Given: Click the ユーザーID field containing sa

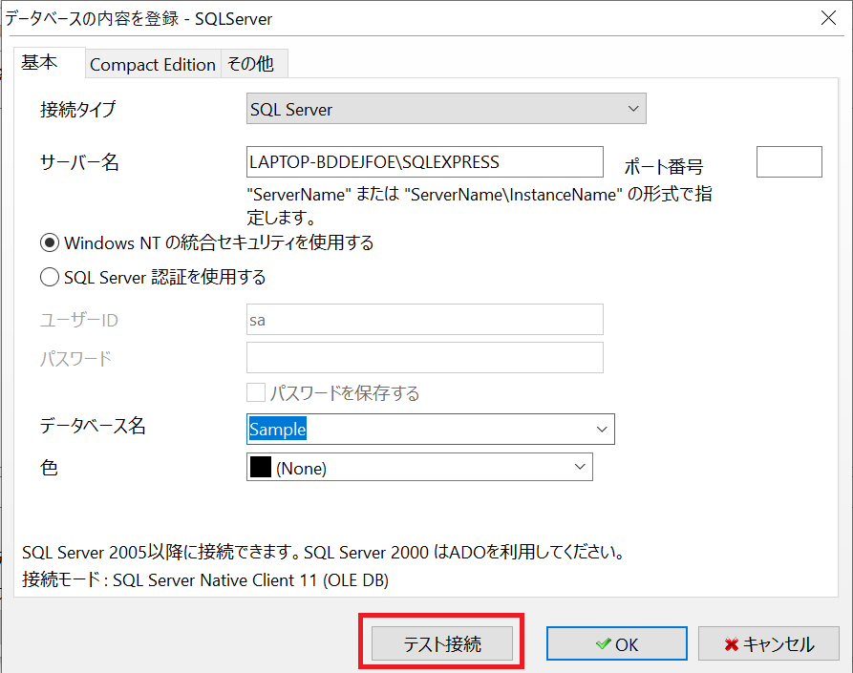Looking at the screenshot, I should point(424,319).
